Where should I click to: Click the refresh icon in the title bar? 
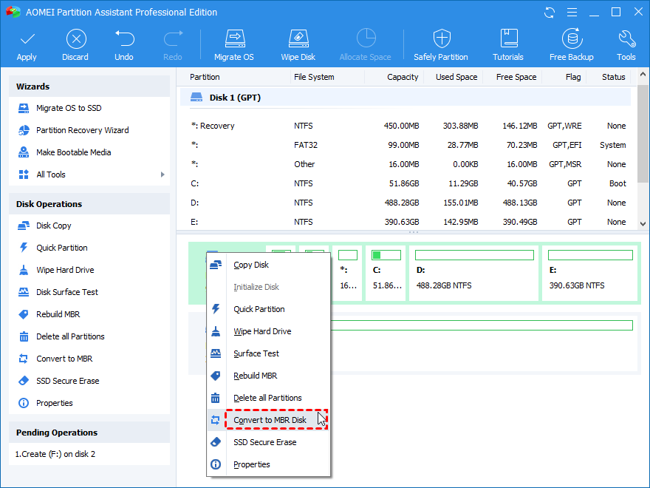click(548, 12)
